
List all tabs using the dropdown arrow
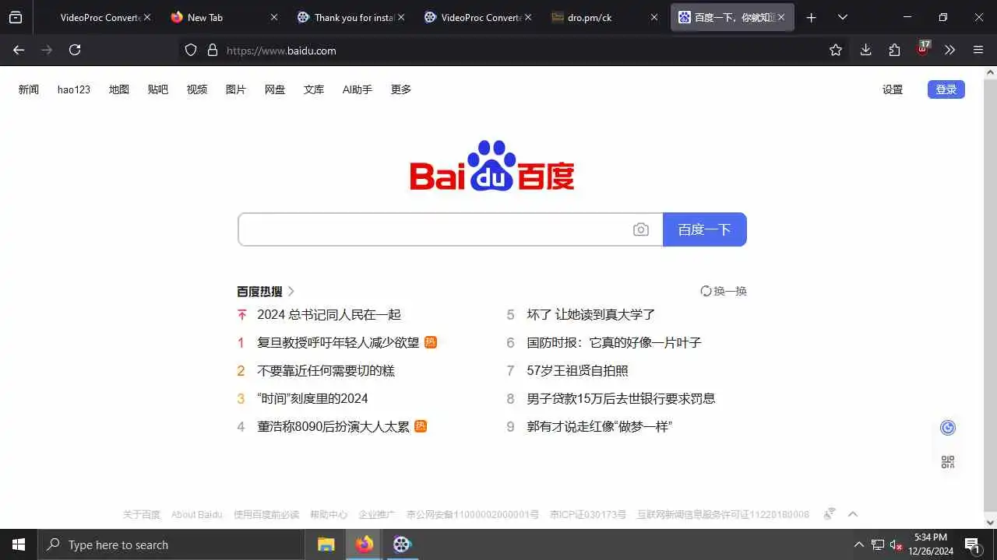point(843,17)
